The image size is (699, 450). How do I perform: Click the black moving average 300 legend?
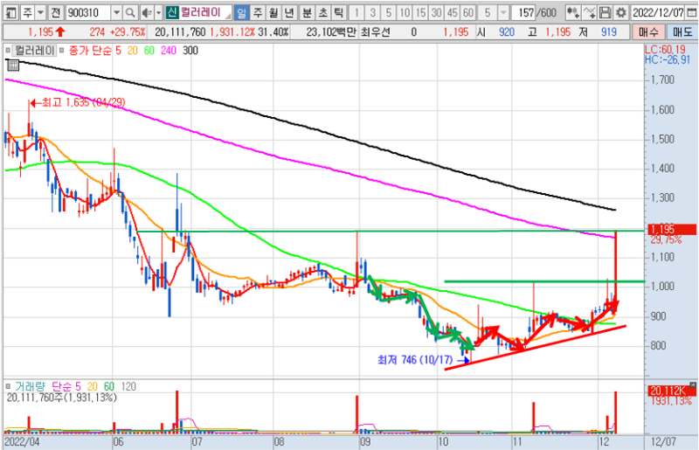coord(190,51)
